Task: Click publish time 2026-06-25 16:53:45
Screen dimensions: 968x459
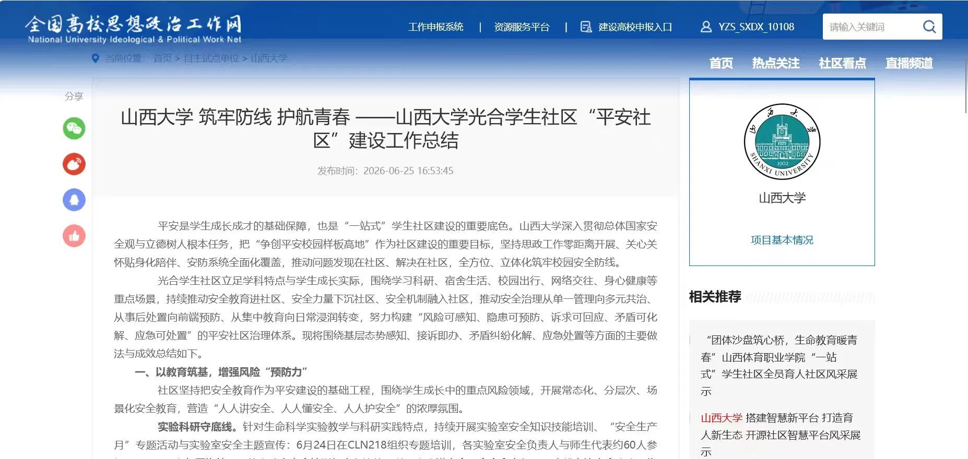Action: 385,171
